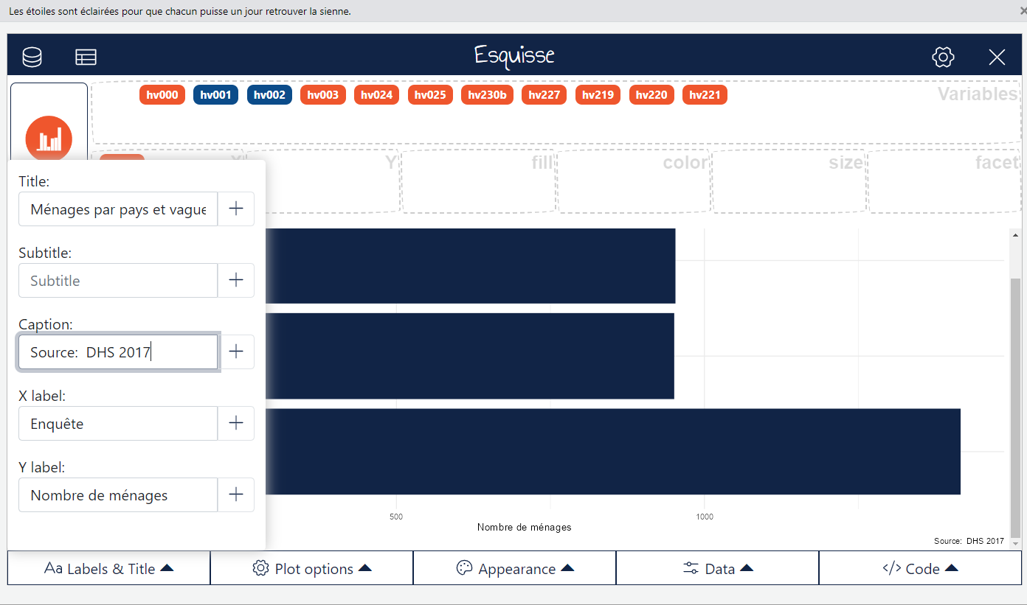Click the 1000 axis tick label
The height and width of the screenshot is (605, 1027).
pos(705,517)
